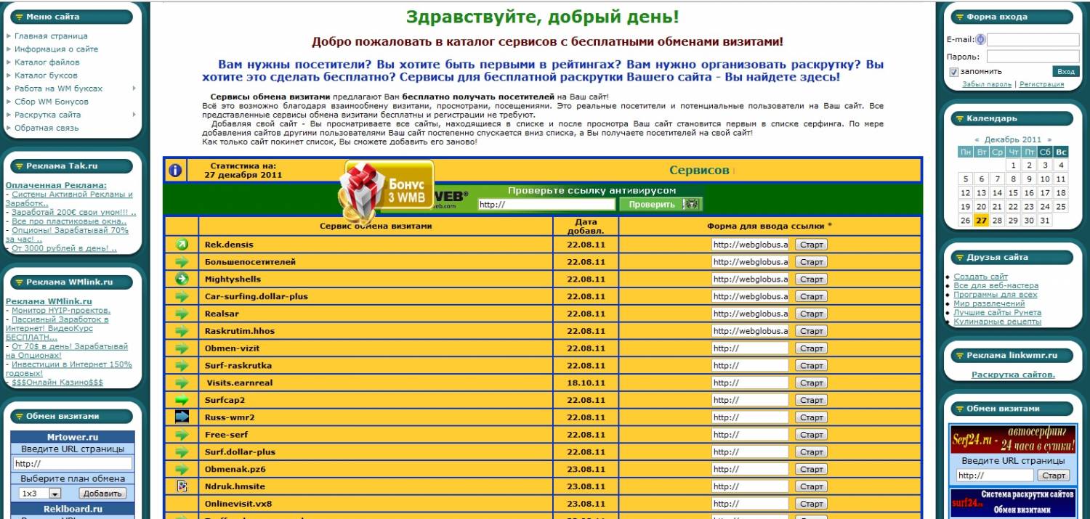
Task: Click the round icon beside the E-mail label
Action: [980, 40]
